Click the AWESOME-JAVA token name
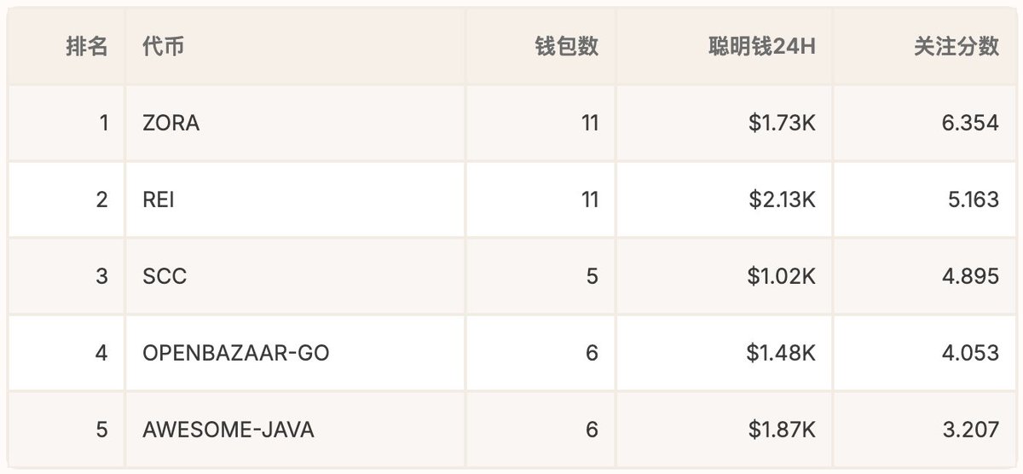 click(228, 430)
